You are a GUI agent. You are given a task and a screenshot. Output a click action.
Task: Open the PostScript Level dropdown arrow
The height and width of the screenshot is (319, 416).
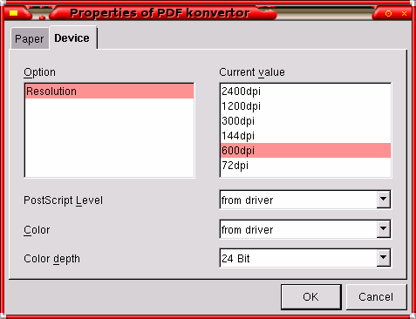384,200
